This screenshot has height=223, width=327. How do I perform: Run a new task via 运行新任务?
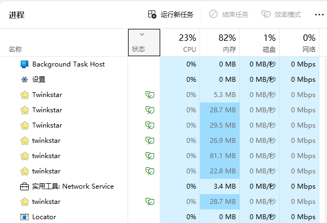coord(171,15)
